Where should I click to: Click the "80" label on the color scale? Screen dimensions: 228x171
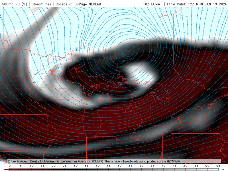click(x=185, y=166)
